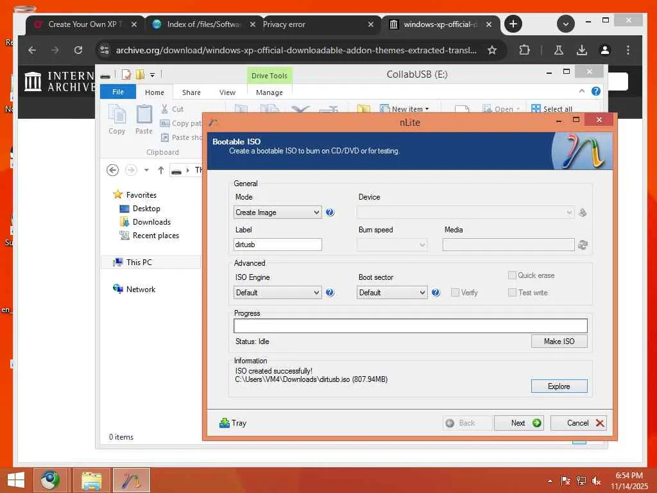Open Burn speed dropdown
Image resolution: width=657 pixels, height=493 pixels.
tap(392, 245)
